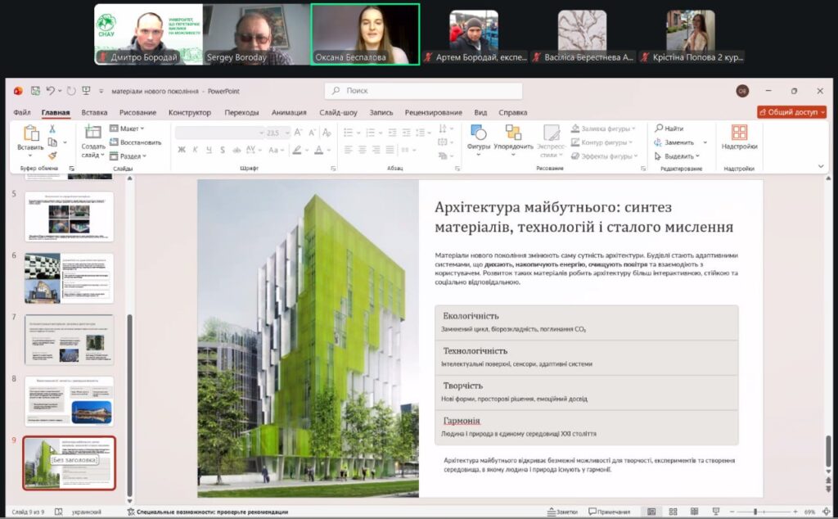Expand the Выделить selection dropdown

pyautogui.click(x=678, y=156)
